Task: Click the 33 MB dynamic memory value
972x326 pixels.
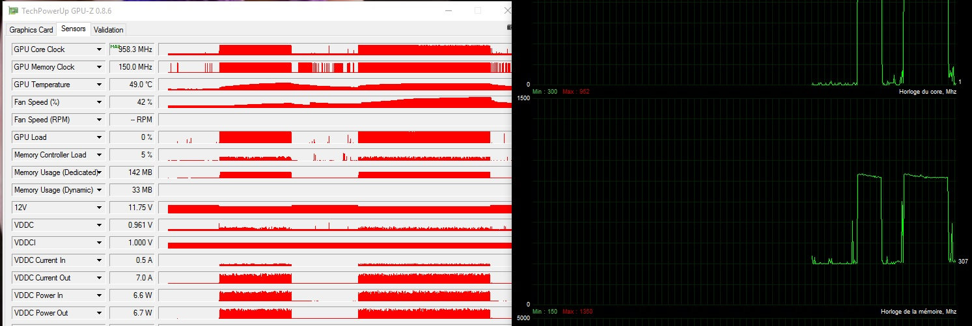Action: click(132, 190)
